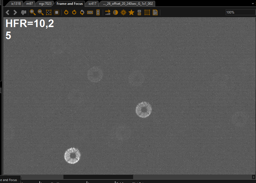256x183 pixels.
Task: Fit image to window with zoom-to-fit icon
Action: [x=48, y=12]
